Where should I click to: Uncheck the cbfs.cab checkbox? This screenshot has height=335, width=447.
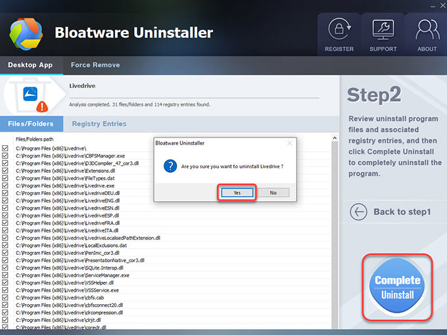5,298
